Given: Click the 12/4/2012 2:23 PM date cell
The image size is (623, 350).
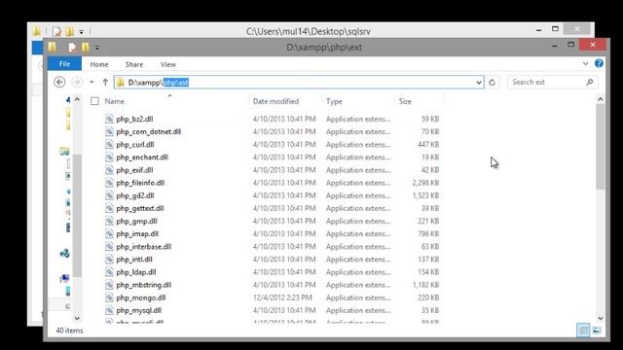Looking at the screenshot, I should 282,297.
